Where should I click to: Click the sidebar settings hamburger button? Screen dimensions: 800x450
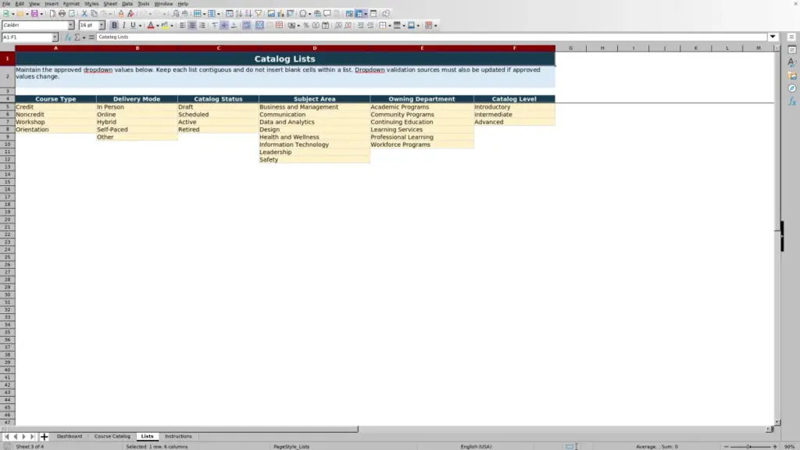coord(791,37)
